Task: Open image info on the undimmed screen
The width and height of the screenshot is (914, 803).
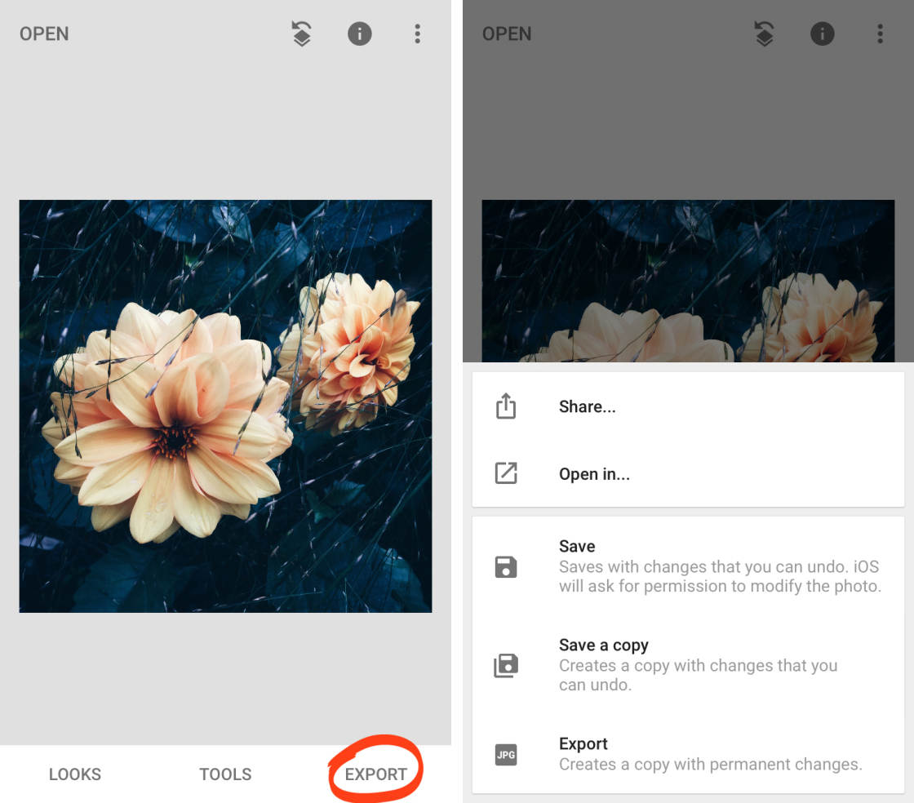Action: tap(360, 33)
